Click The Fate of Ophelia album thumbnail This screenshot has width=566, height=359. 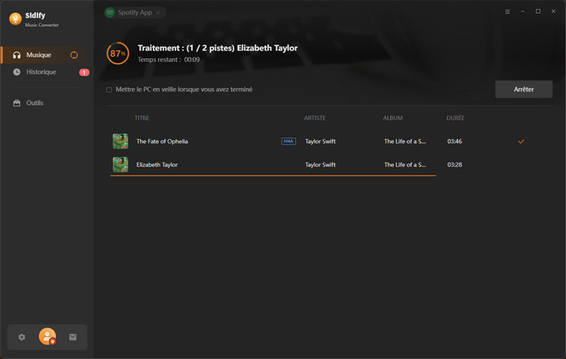[120, 141]
